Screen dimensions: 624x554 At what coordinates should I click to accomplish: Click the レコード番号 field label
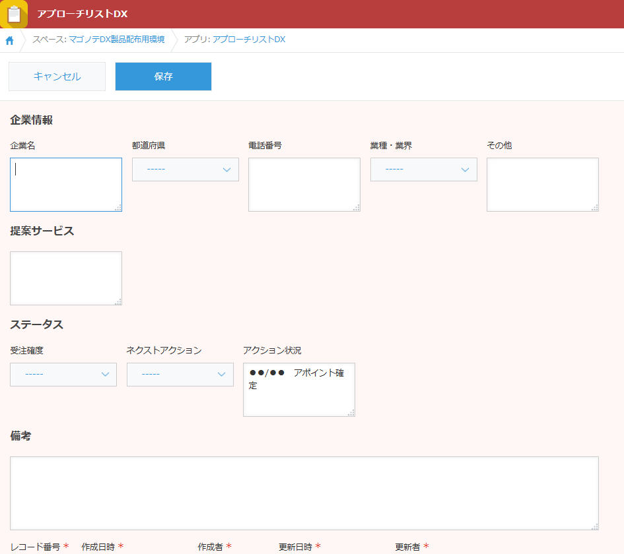[x=36, y=547]
